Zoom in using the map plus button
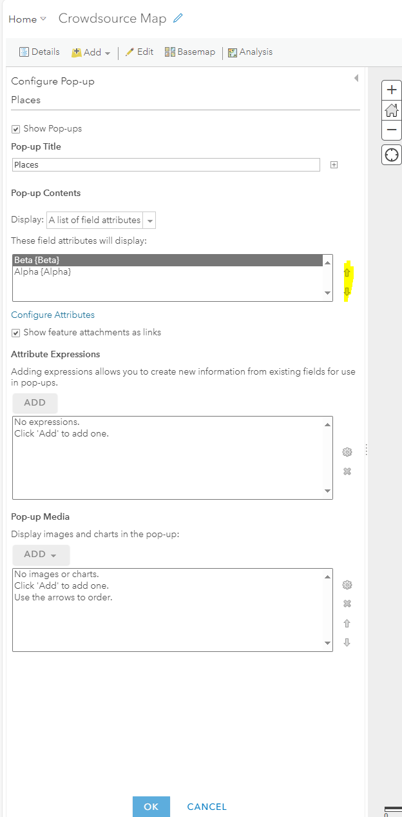 (391, 90)
